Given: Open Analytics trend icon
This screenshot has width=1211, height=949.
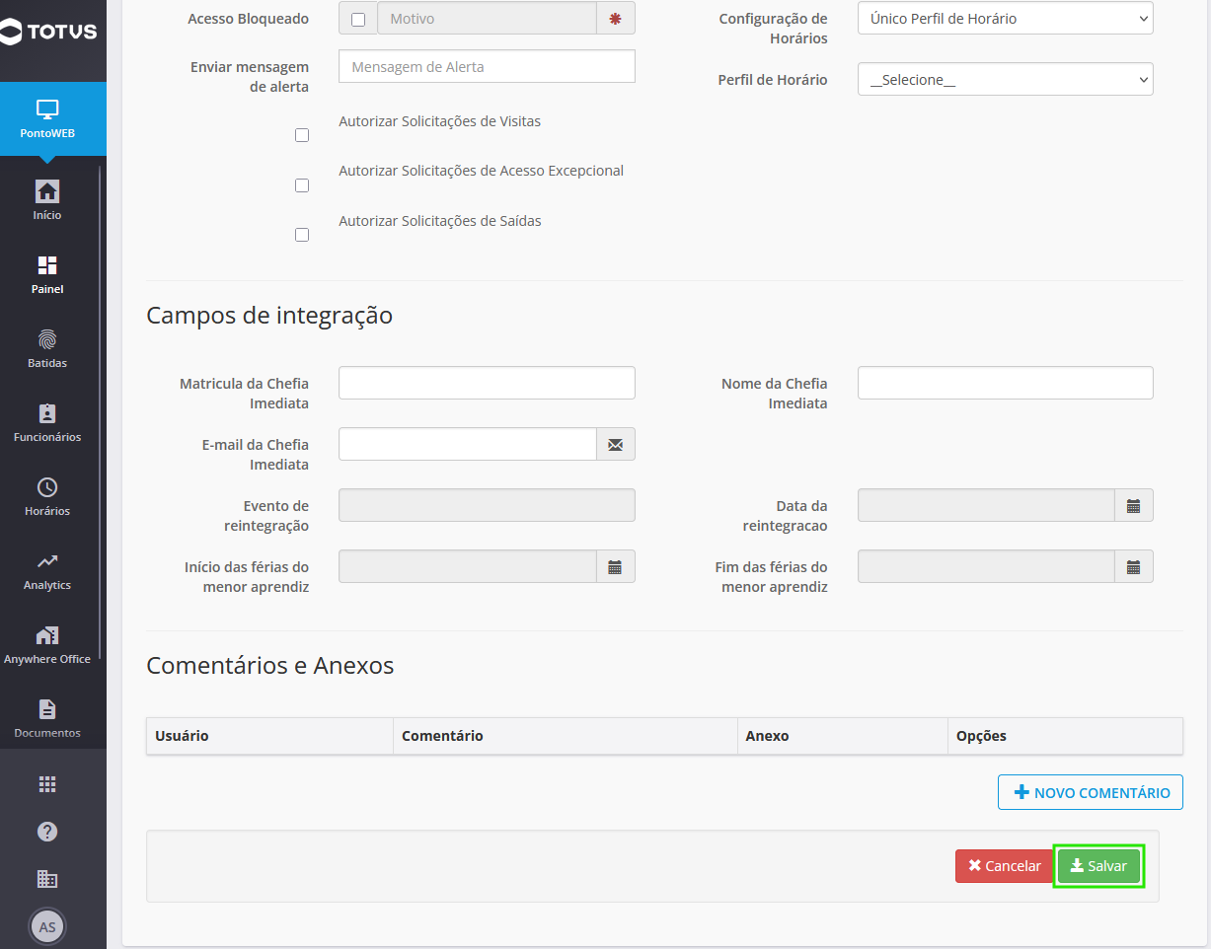Looking at the screenshot, I should point(47,561).
